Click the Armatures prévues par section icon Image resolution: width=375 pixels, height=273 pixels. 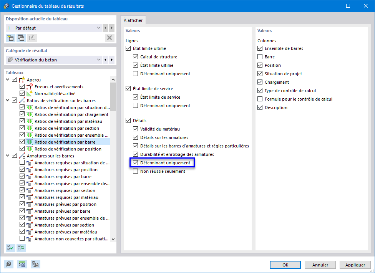pos(30,225)
